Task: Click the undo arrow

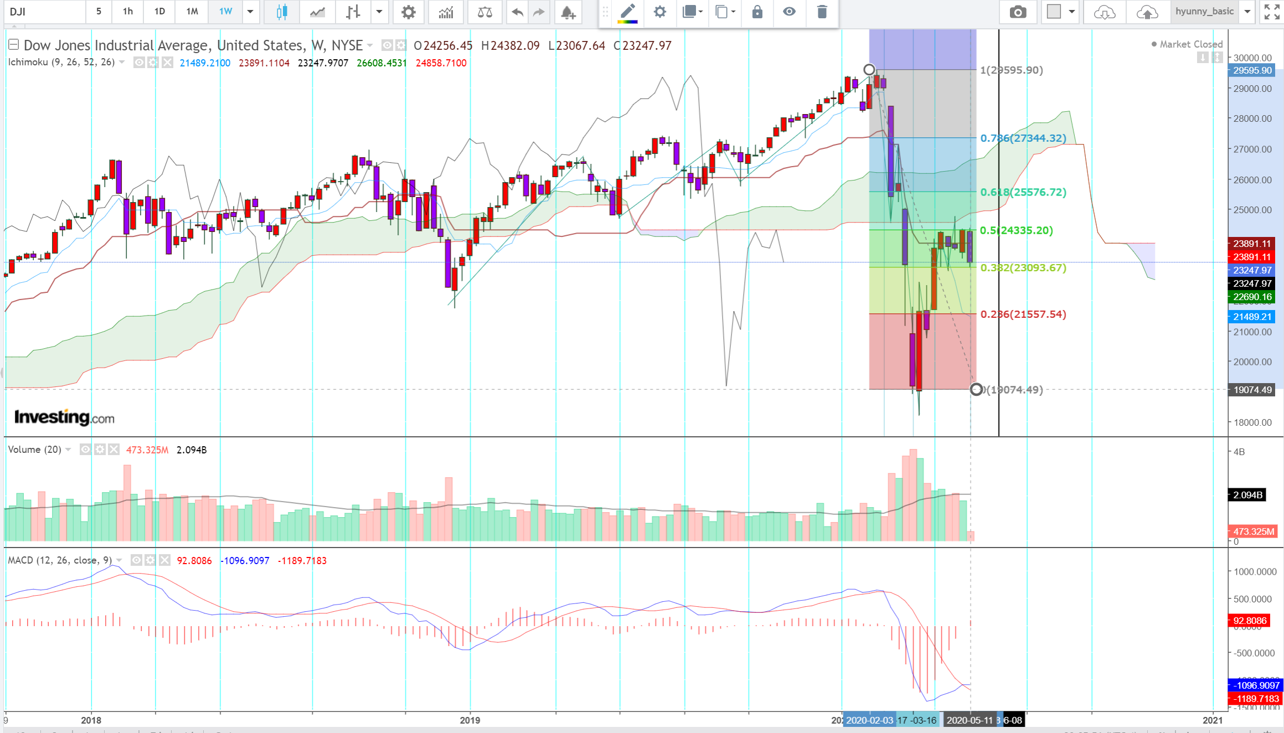Action: 517,12
